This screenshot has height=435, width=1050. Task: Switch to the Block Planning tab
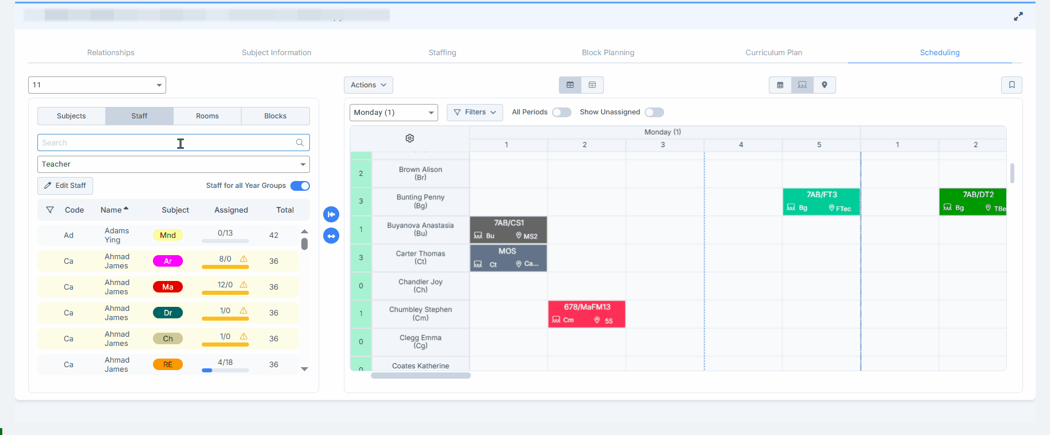pos(608,52)
